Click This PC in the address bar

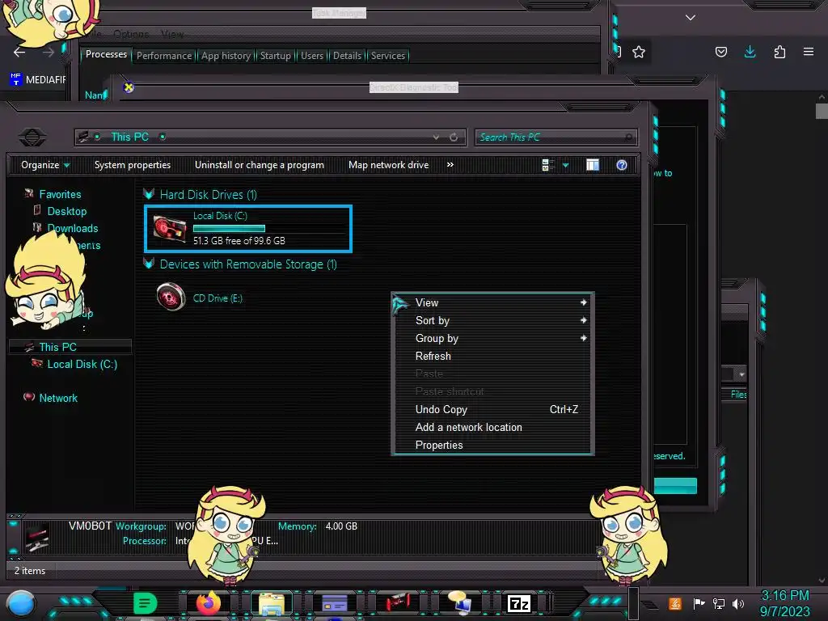[130, 137]
